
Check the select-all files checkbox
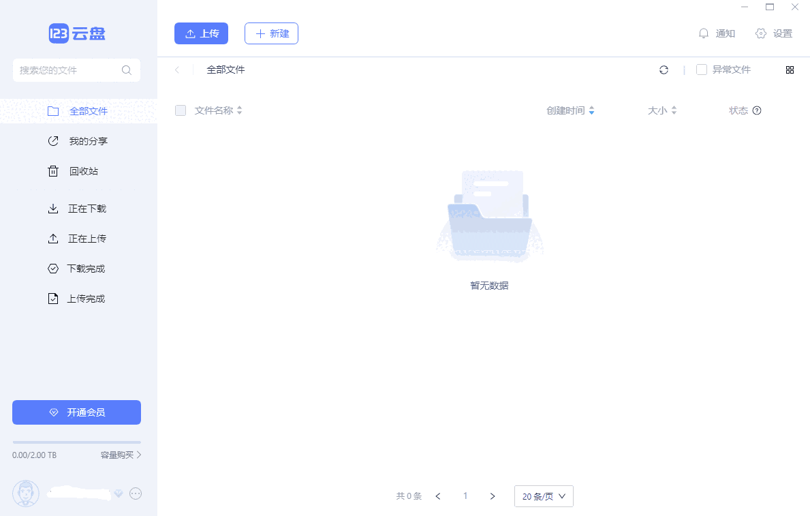pos(180,110)
